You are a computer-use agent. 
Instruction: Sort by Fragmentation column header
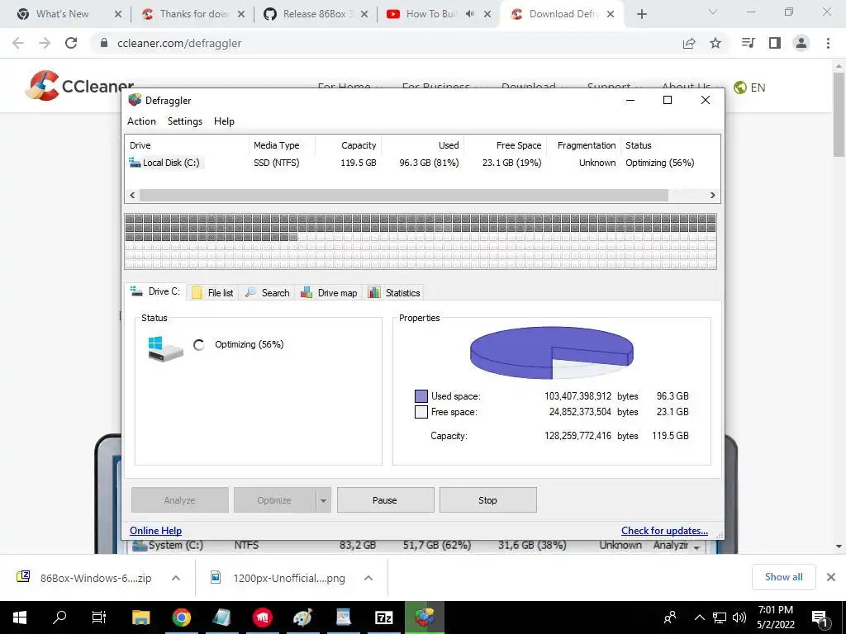click(586, 145)
